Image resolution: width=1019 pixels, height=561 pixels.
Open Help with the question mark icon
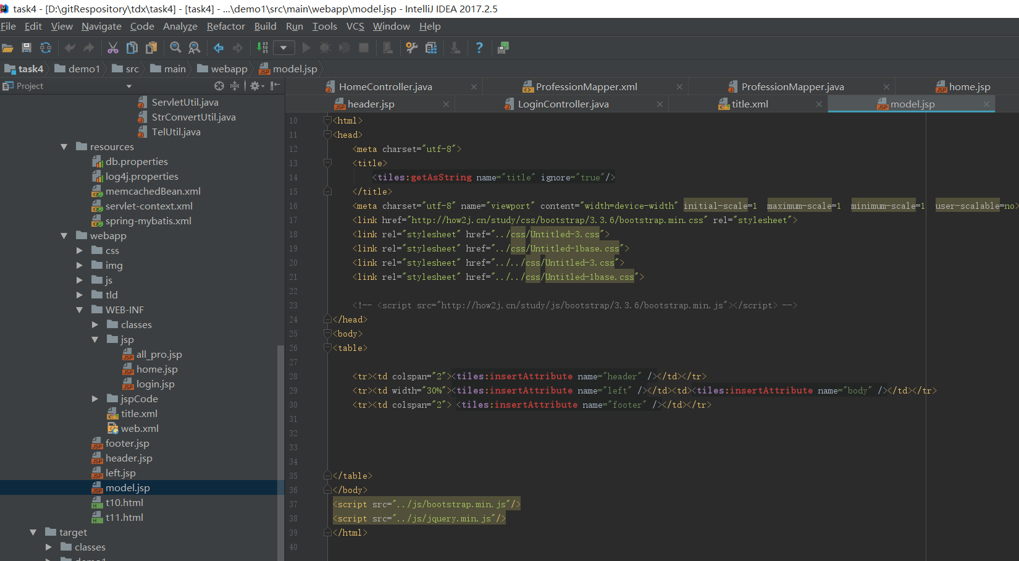[x=479, y=48]
